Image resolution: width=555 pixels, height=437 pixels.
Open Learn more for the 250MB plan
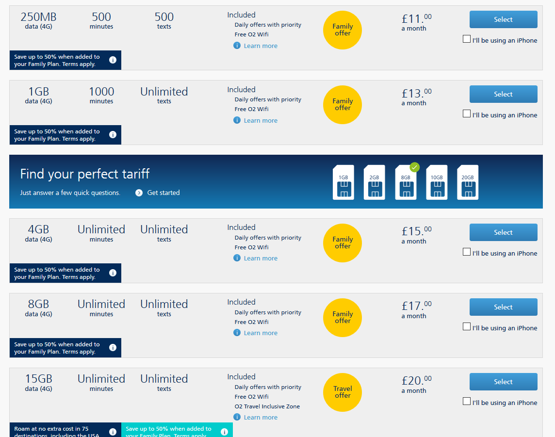pos(261,46)
